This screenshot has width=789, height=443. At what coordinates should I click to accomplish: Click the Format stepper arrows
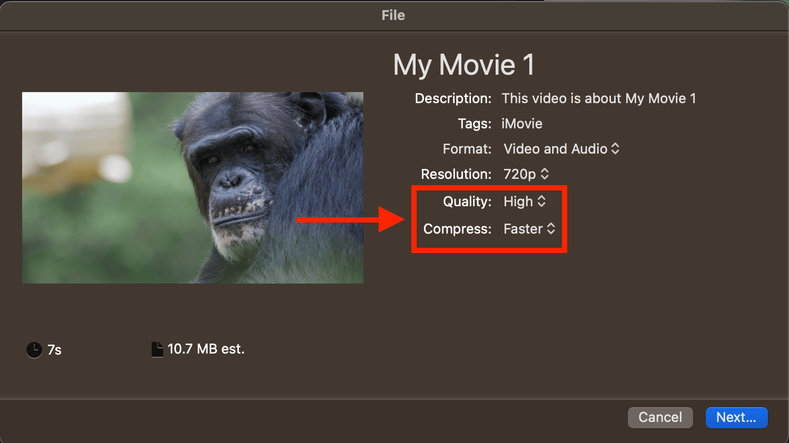[615, 149]
